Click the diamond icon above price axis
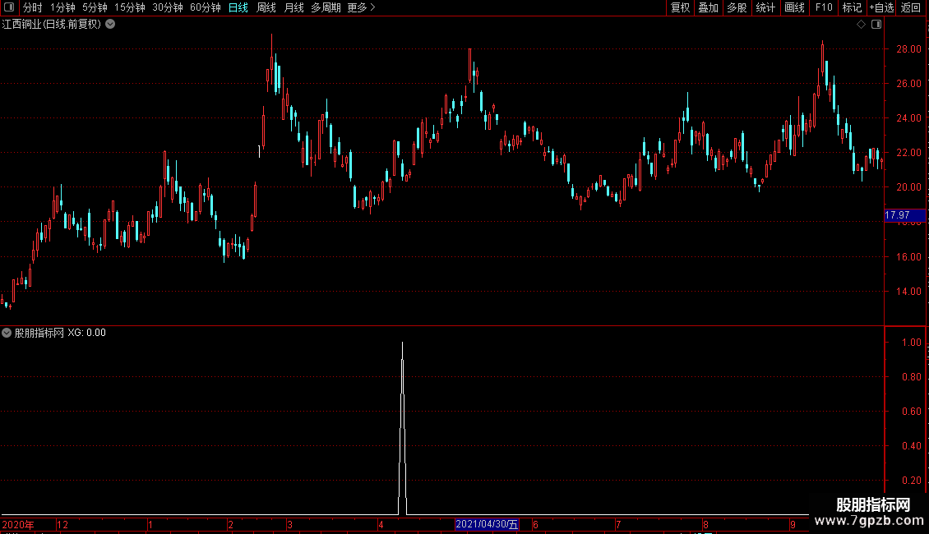 point(862,25)
